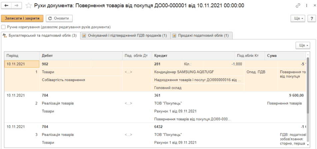Viewport: 317px width, 149px height.
Task: Open the Продажі податковий облік tab
Action: click(202, 36)
